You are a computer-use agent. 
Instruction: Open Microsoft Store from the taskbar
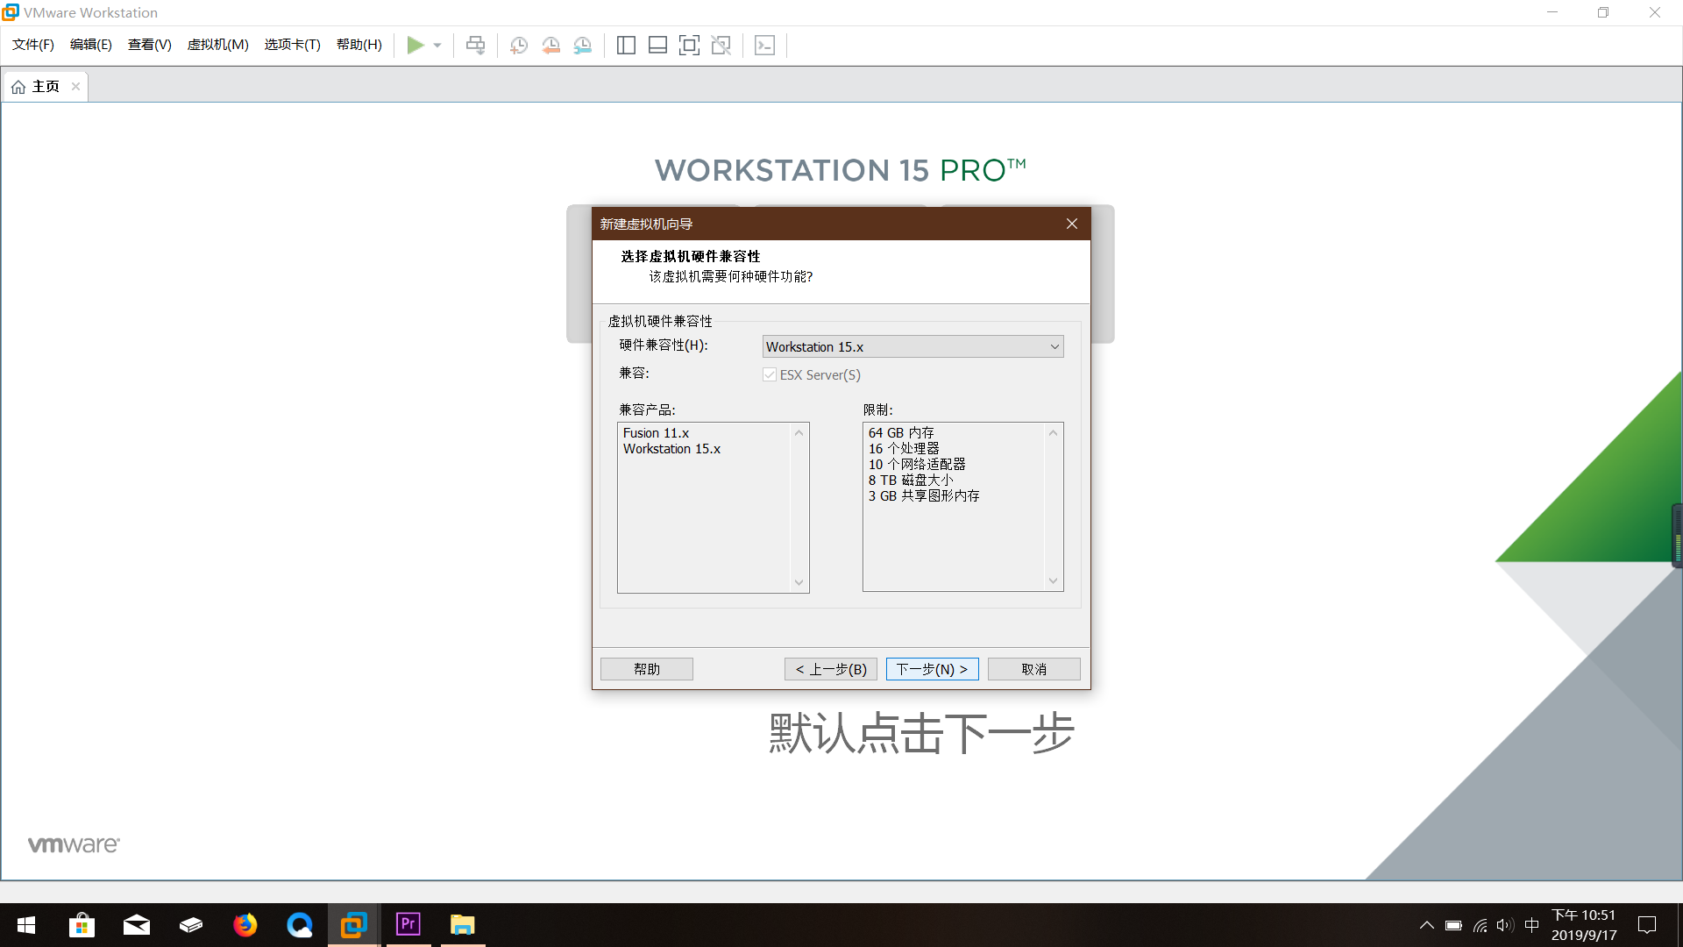82,925
